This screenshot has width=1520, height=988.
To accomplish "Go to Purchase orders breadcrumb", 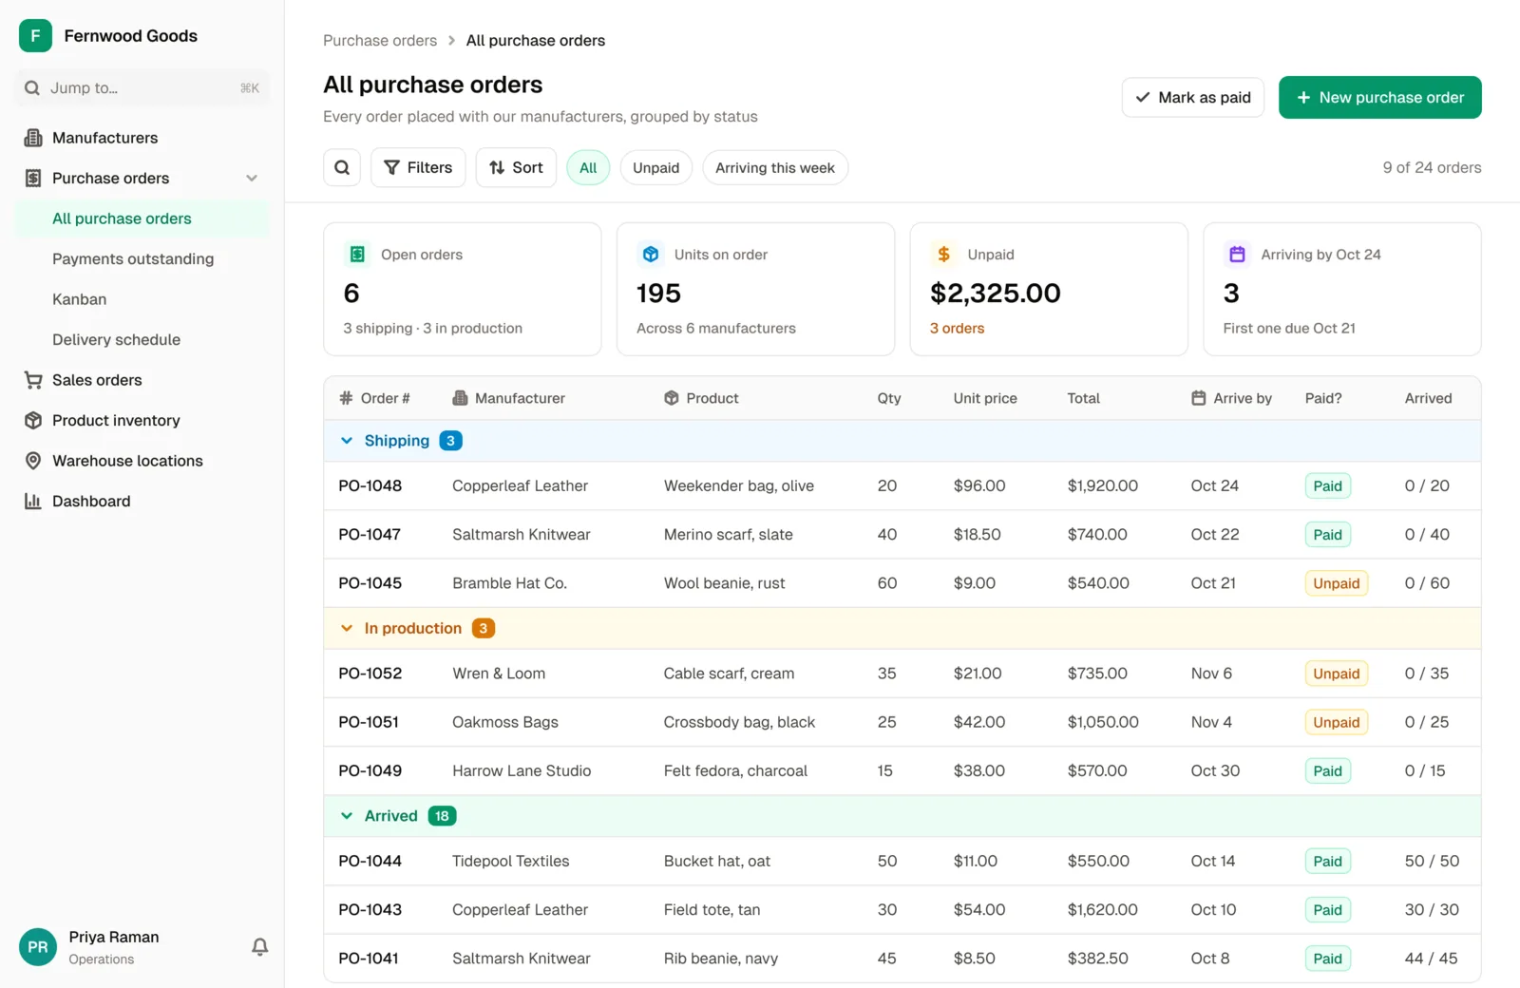I will [380, 41].
